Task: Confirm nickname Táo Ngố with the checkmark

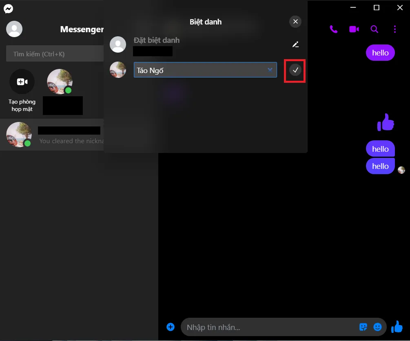Action: coord(295,70)
